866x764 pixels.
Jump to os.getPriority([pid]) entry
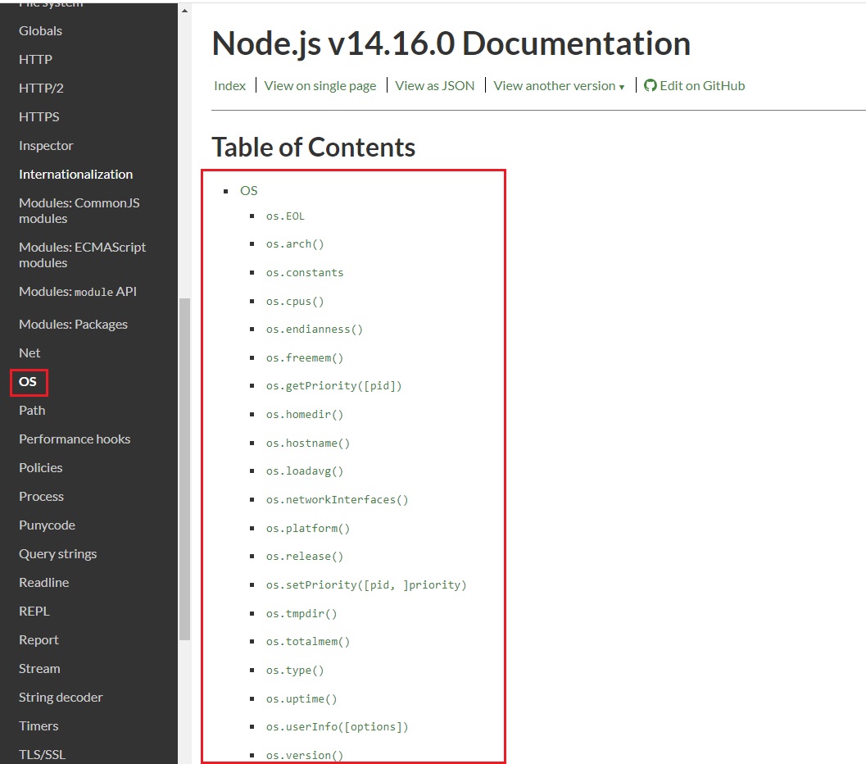coord(333,386)
